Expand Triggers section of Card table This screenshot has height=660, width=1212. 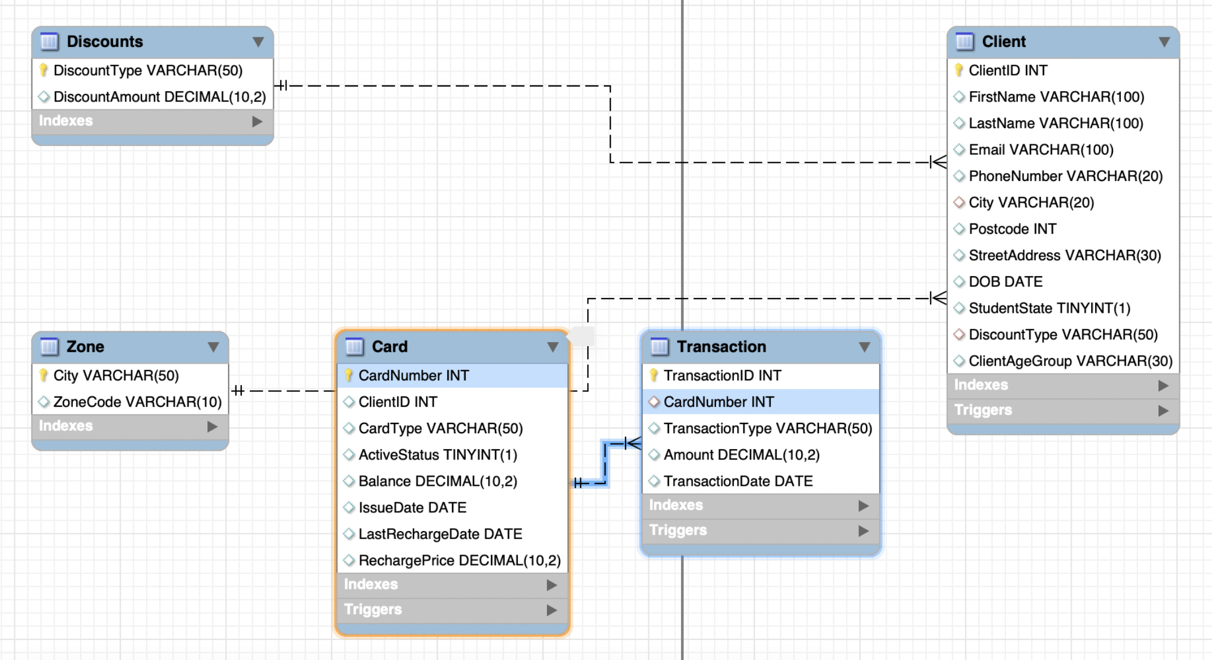tap(552, 610)
